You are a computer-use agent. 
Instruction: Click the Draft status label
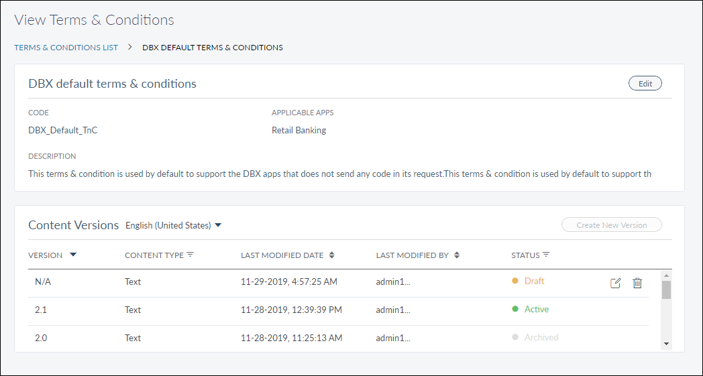pos(534,281)
